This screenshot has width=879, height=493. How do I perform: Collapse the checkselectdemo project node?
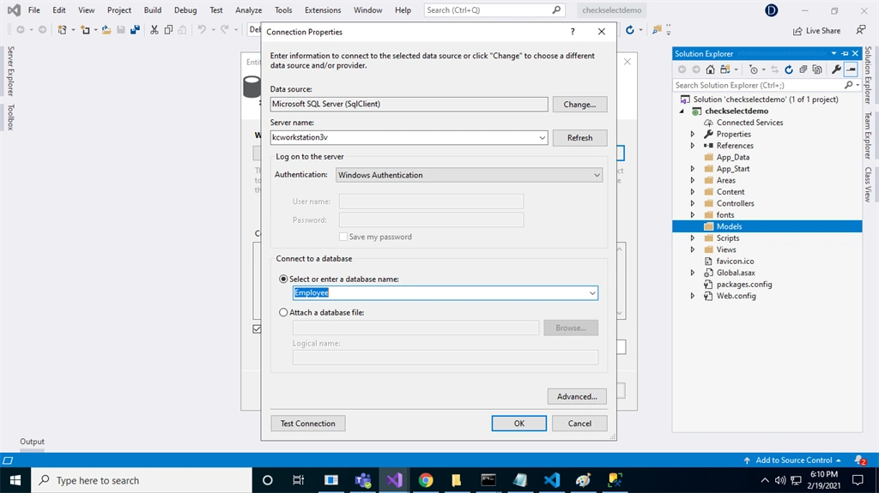[x=682, y=111]
